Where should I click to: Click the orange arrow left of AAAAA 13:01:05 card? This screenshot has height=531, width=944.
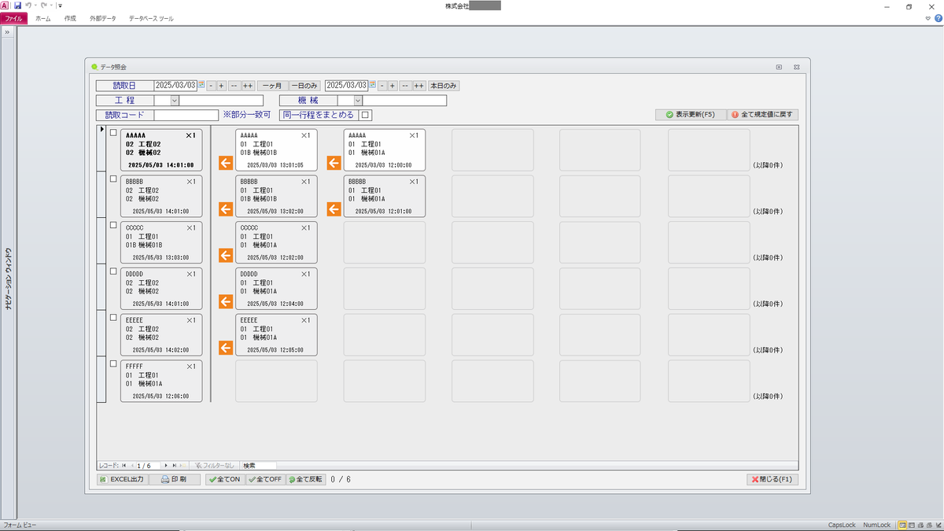point(226,163)
